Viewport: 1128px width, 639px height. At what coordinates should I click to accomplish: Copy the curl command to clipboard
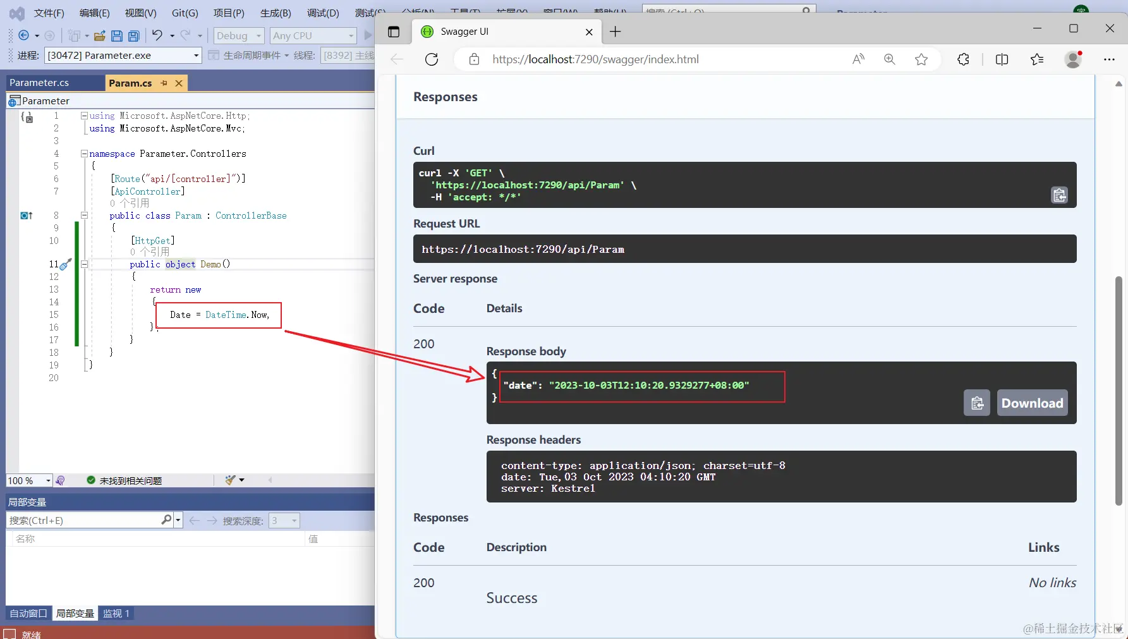1060,195
